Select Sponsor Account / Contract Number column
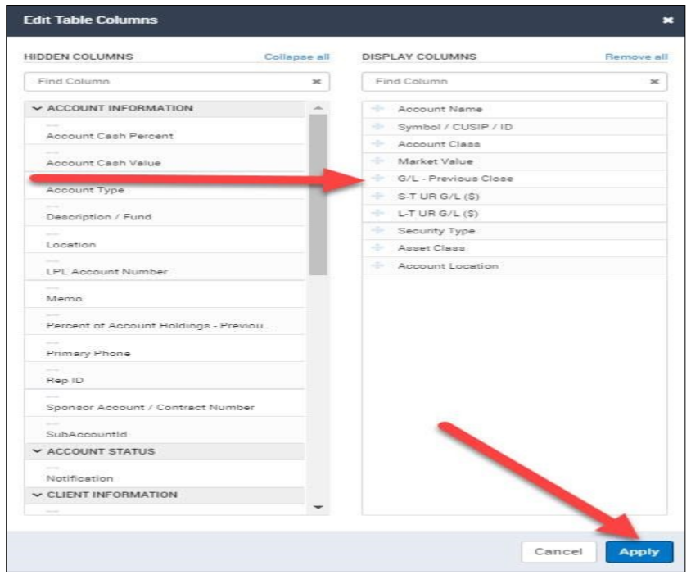The image size is (691, 579). pyautogui.click(x=165, y=403)
